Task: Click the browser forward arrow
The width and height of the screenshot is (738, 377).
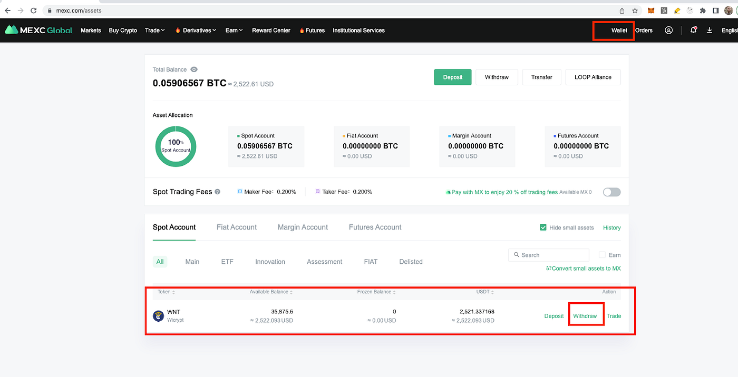Action: (x=21, y=11)
